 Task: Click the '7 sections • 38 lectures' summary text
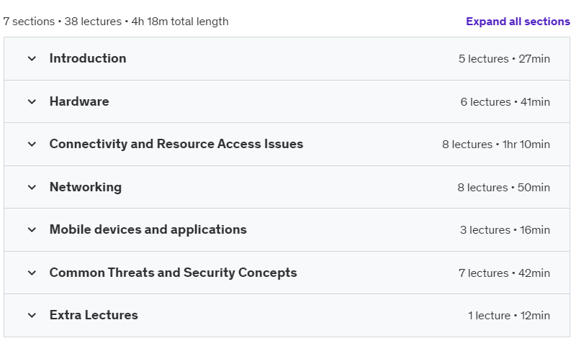[62, 22]
